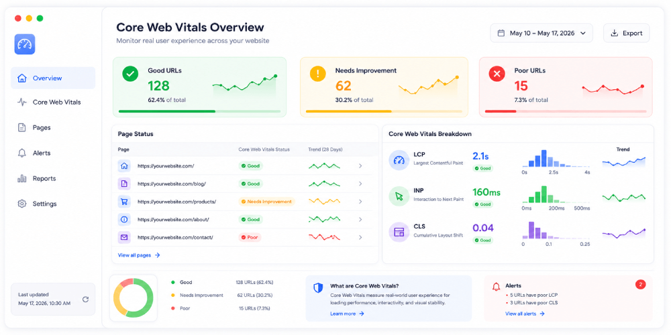
Task: Click the calendar icon in date range picker
Action: [501, 33]
